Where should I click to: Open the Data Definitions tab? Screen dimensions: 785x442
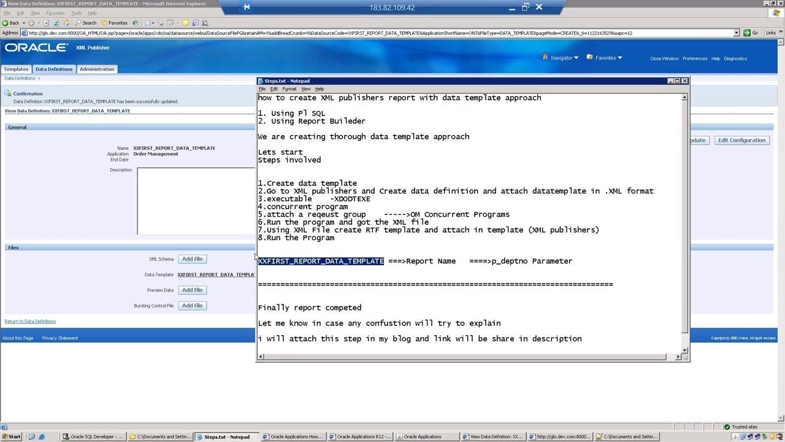[54, 69]
